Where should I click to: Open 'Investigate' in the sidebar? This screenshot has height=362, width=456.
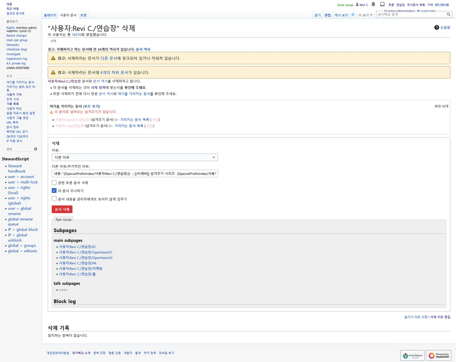13,54
